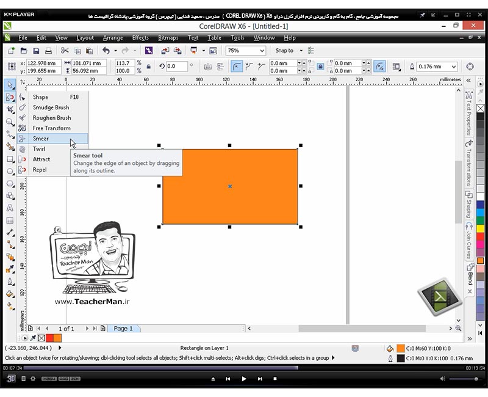
Task: Select the Pick tool in the toolbox
Action: pos(10,85)
